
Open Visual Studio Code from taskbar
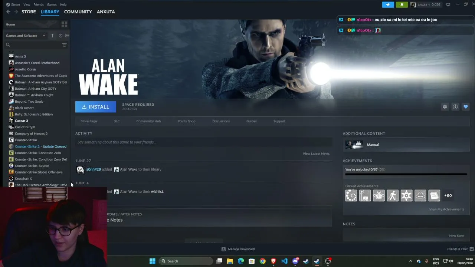(x=284, y=261)
